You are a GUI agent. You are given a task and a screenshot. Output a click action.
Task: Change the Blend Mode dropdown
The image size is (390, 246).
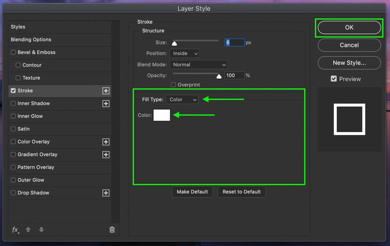coord(198,64)
